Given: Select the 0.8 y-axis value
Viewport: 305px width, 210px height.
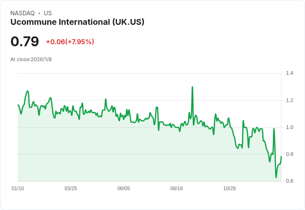Looking at the screenshot, I should tap(290, 154).
